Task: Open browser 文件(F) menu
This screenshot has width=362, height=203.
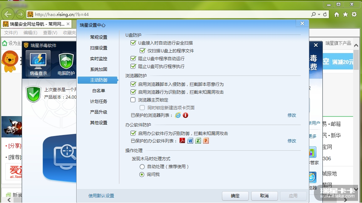Action: click(11, 33)
